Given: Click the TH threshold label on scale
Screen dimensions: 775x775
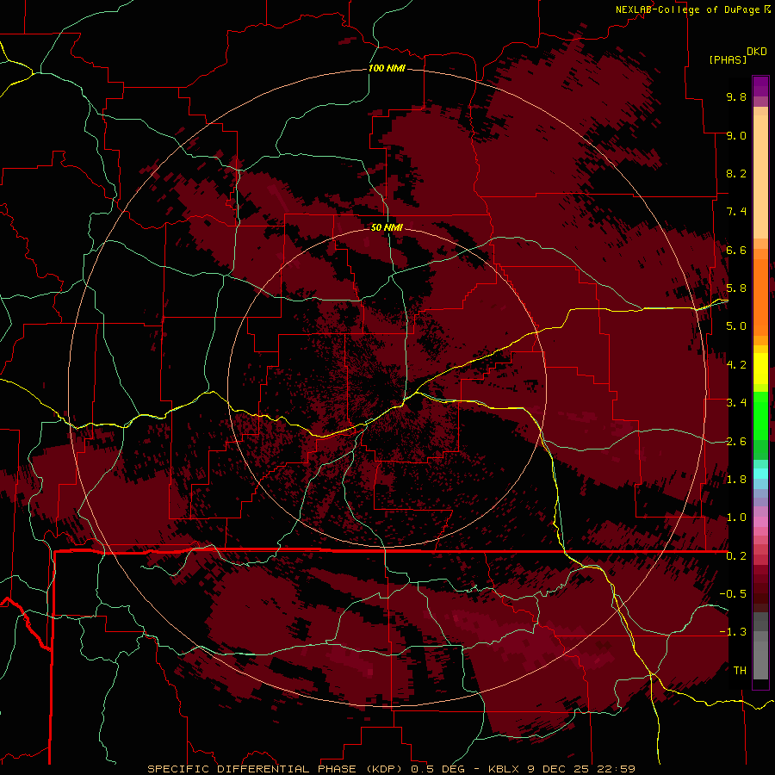Looking at the screenshot, I should 740,671.
